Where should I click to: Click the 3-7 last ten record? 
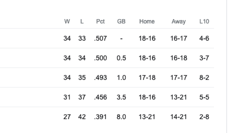click(204, 58)
